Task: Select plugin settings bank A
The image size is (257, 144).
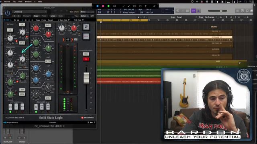Action: [x=22, y=20]
